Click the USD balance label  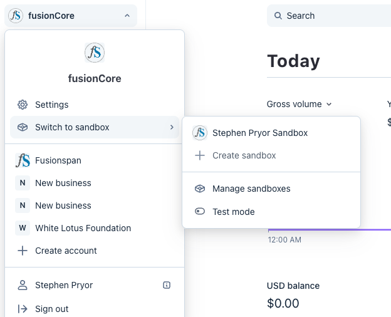[x=293, y=286]
